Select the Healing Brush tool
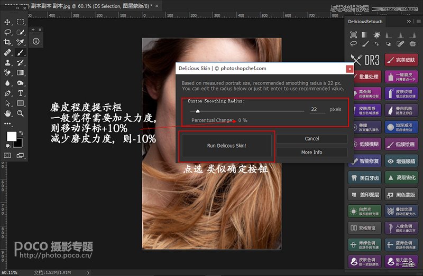Image resolution: width=423 pixels, height=276 pixels. 7,52
